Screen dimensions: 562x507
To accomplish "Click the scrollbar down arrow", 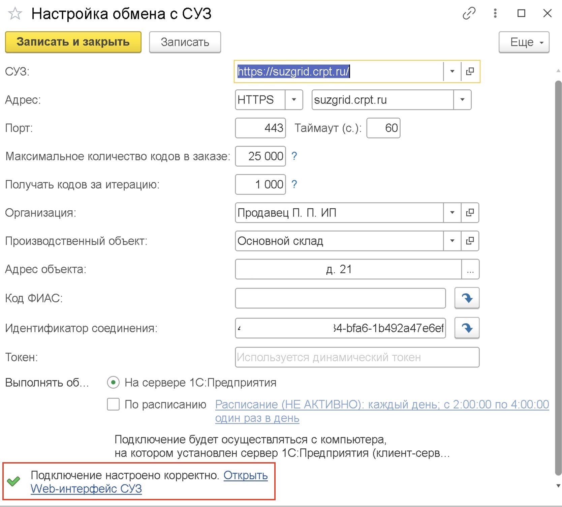I will pyautogui.click(x=558, y=486).
